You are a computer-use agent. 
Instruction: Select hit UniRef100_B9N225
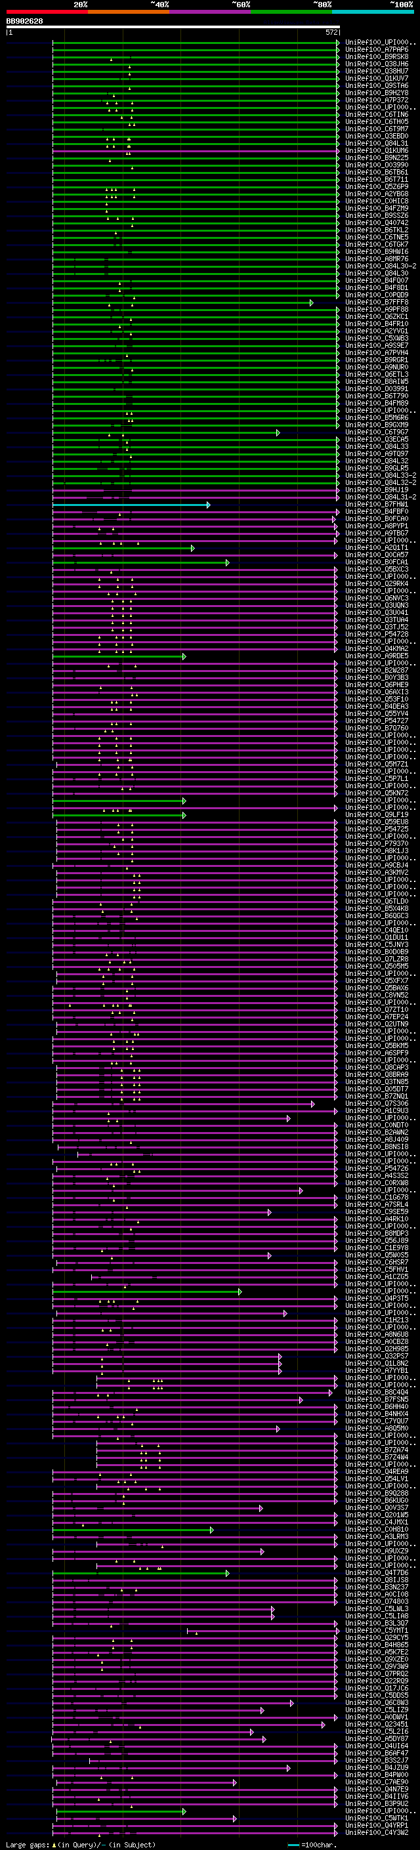[376, 158]
